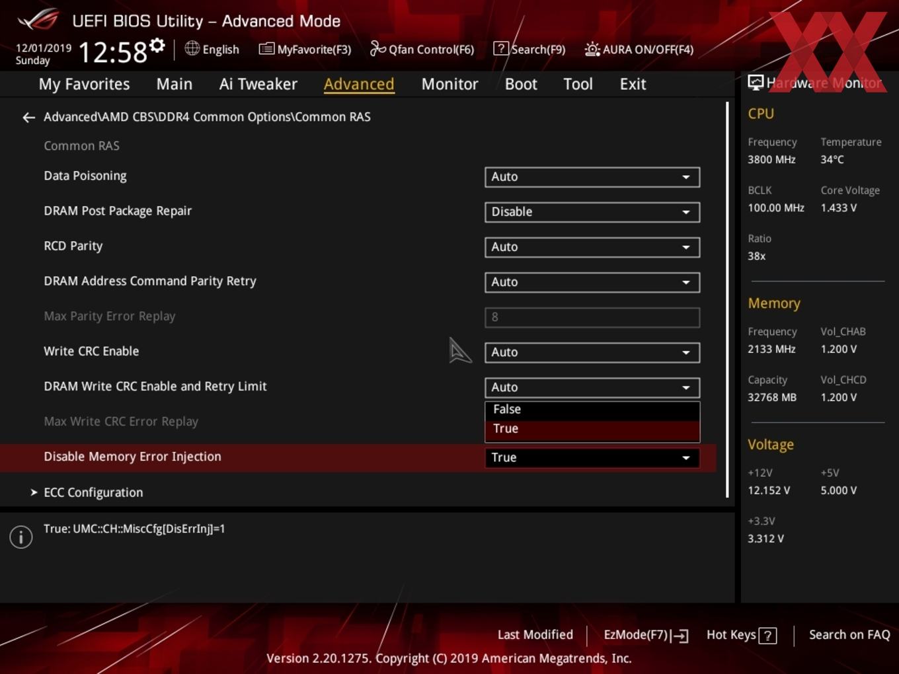Viewport: 899px width, 674px height.
Task: Select False in the open dropdown list
Action: tap(592, 410)
